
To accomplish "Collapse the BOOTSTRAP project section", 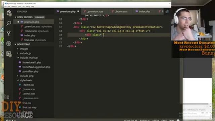I will (24, 44).
